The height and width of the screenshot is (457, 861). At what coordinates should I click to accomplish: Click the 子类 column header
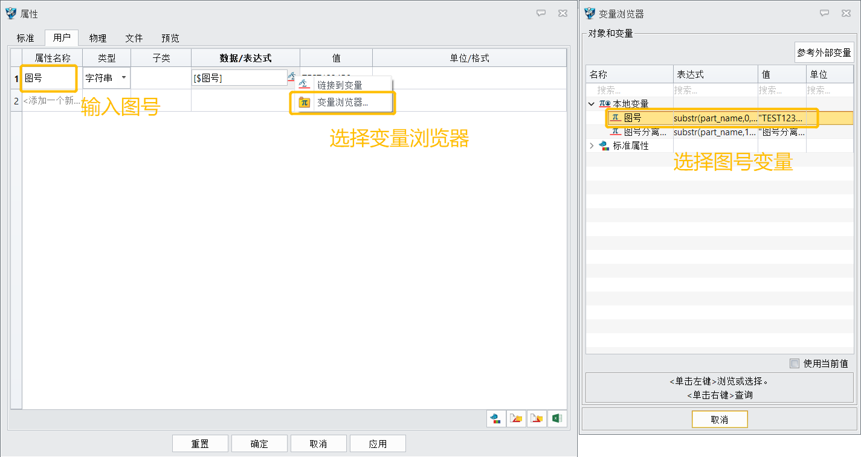pyautogui.click(x=161, y=58)
